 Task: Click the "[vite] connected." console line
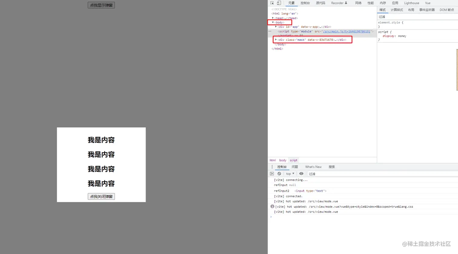click(288, 196)
